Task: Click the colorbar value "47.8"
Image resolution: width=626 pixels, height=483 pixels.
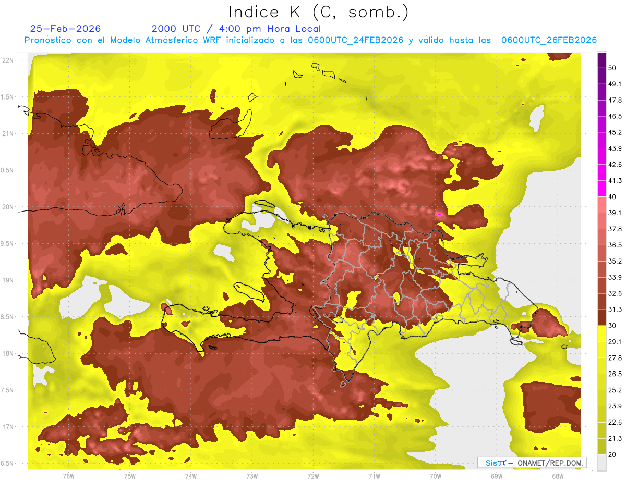Action: [x=615, y=100]
